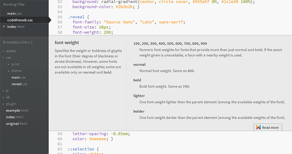Open the Brackets.io Intro project dropdown
Image resolution: width=292 pixels, height=154 pixels.
click(x=18, y=42)
